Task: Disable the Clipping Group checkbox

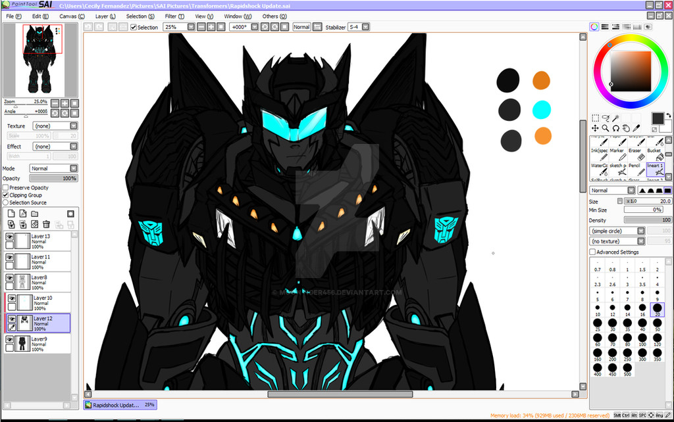Action: click(x=5, y=195)
